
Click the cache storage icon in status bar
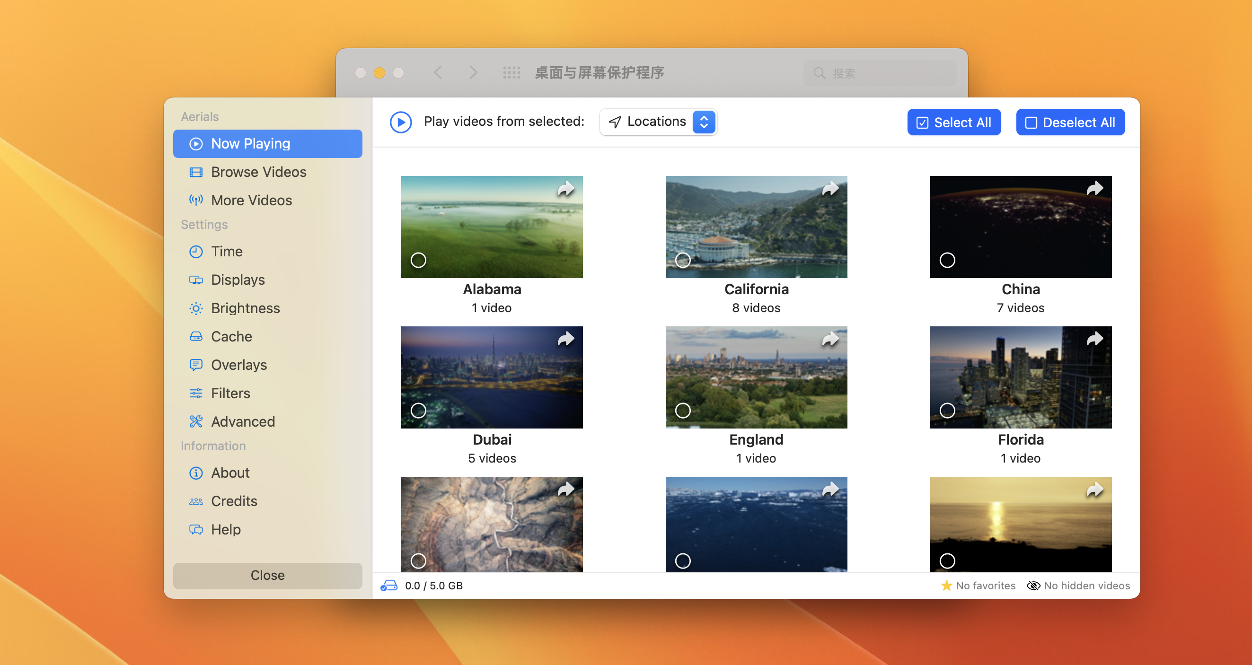389,586
